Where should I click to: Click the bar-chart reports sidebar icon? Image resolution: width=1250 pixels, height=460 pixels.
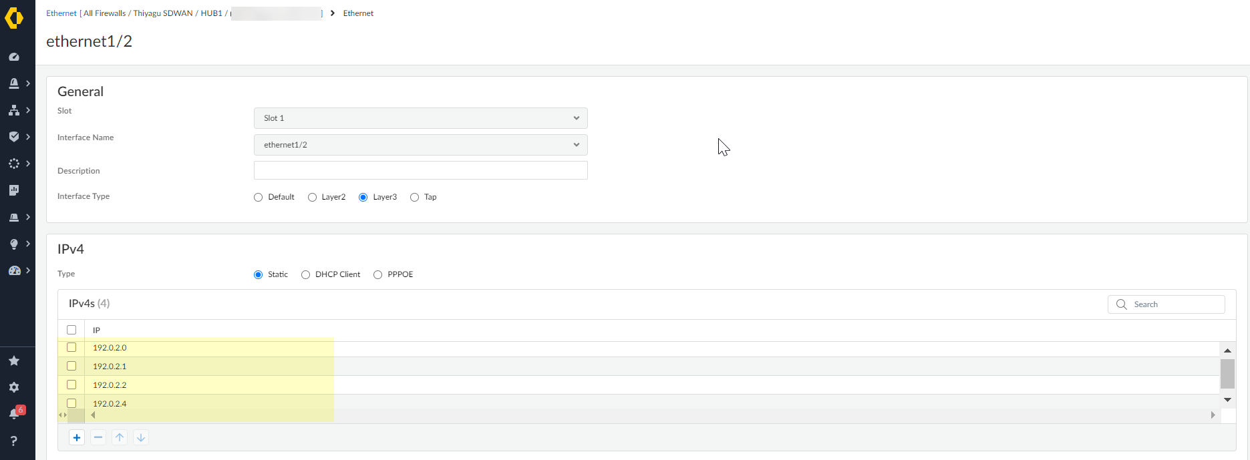click(x=13, y=190)
